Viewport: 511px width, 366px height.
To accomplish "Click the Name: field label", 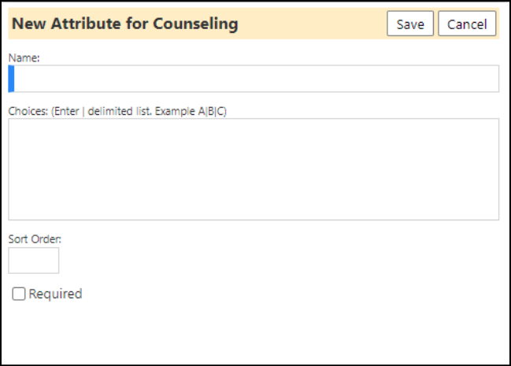I will pos(24,58).
